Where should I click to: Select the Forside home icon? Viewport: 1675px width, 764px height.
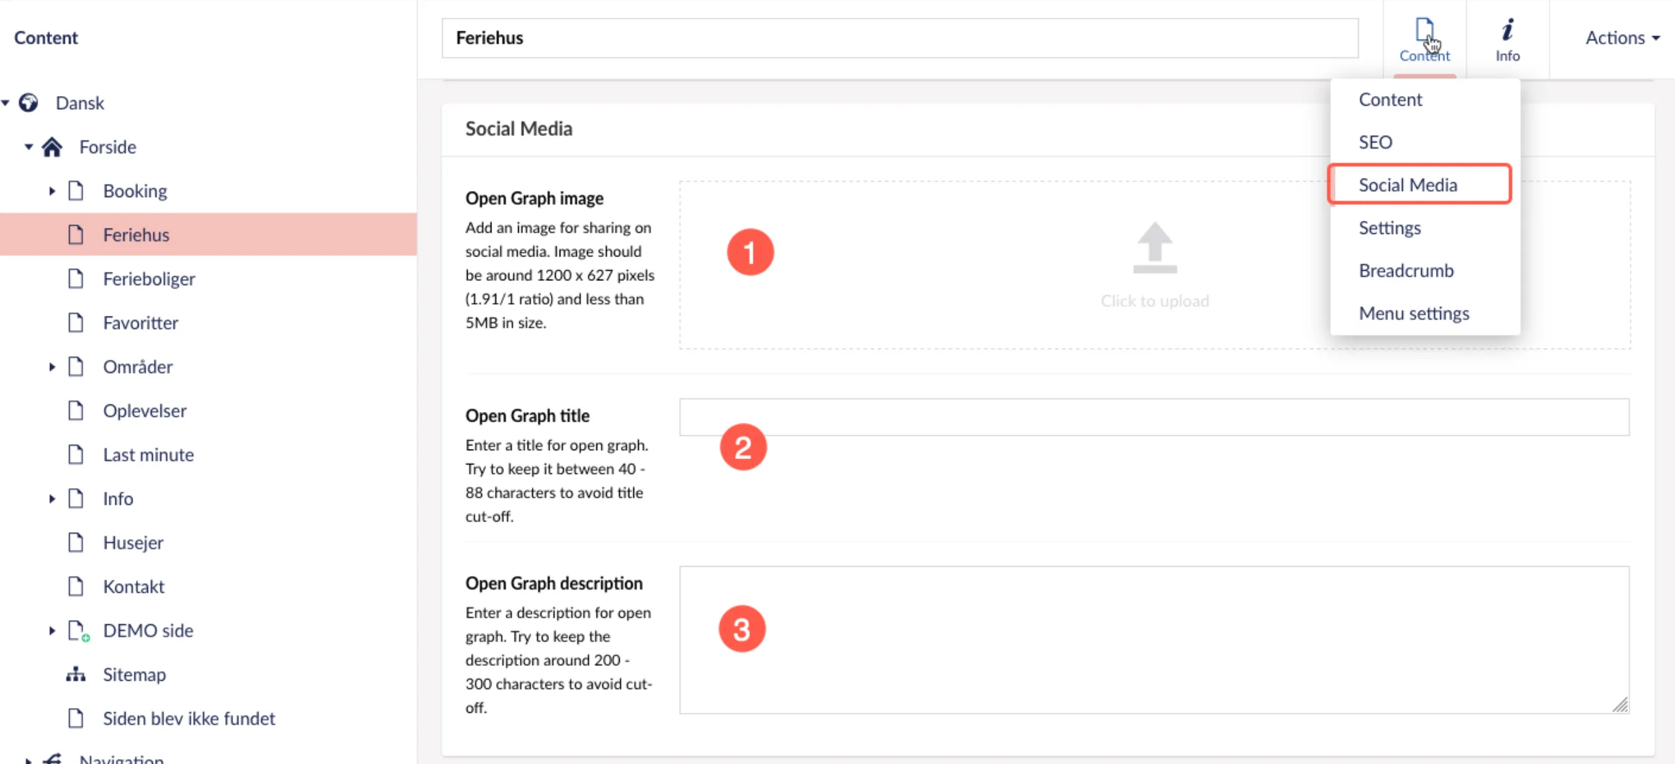click(52, 147)
